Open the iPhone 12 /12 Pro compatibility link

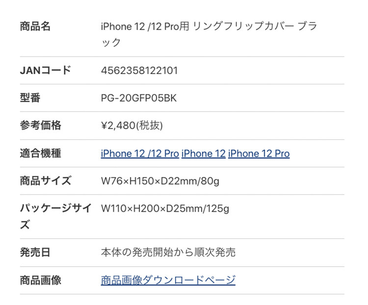point(140,153)
